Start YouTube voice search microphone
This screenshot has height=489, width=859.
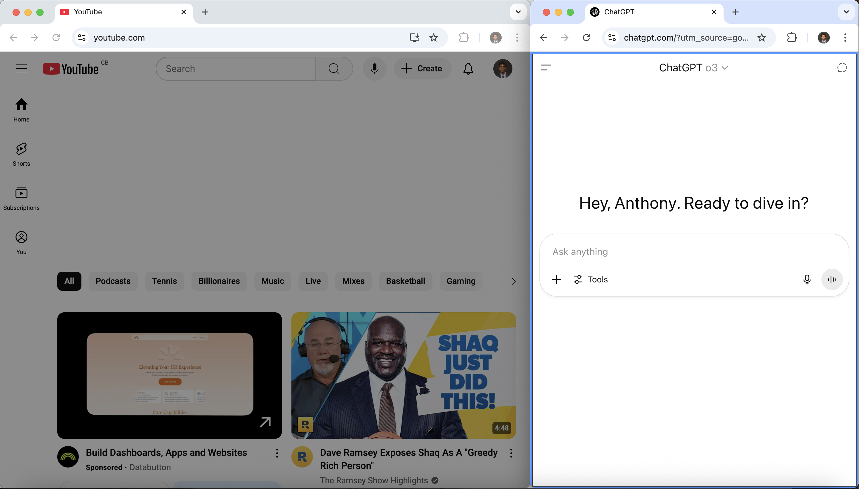375,69
